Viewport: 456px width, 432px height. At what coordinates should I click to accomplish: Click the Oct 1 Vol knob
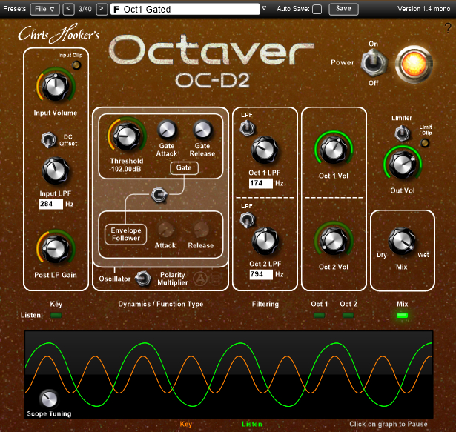tap(334, 150)
